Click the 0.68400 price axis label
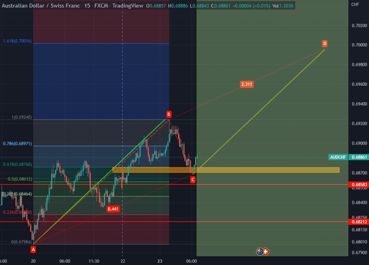369x265 pixels. [x=359, y=202]
